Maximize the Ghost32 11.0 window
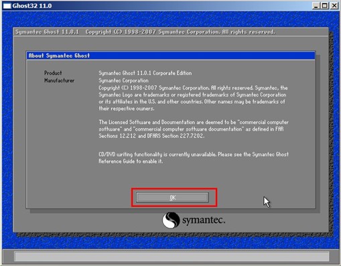This screenshot has width=341, height=266. (324, 5)
